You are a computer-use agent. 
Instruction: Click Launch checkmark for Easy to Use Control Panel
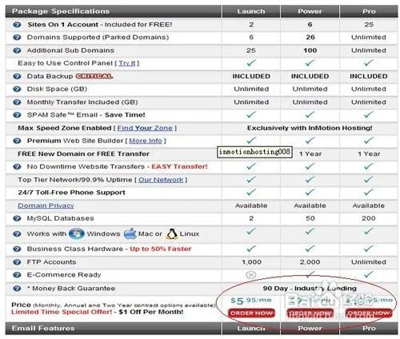(x=251, y=63)
